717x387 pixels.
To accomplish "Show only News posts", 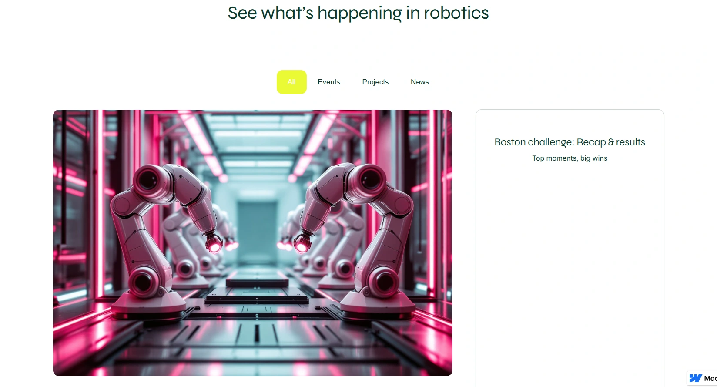I will [x=420, y=82].
